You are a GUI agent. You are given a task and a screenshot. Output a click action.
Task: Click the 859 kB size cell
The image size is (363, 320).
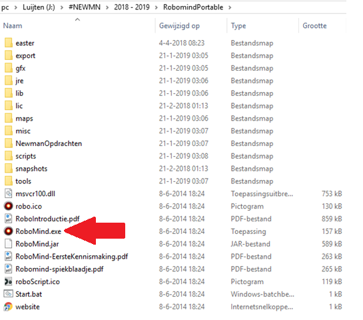tap(332, 219)
